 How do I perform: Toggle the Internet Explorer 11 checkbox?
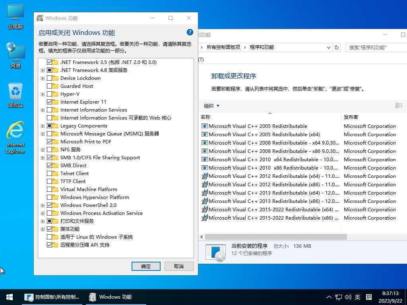pyautogui.click(x=49, y=102)
